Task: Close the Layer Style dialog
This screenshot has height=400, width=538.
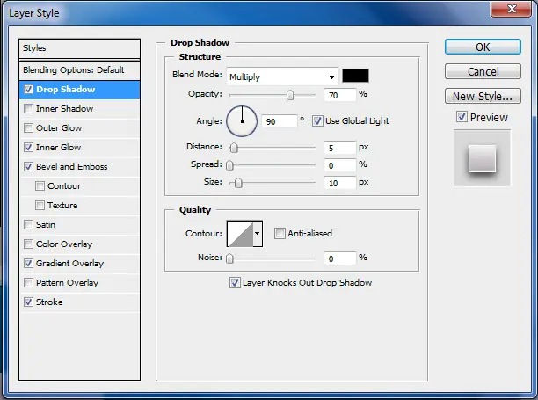Action: tap(512, 9)
